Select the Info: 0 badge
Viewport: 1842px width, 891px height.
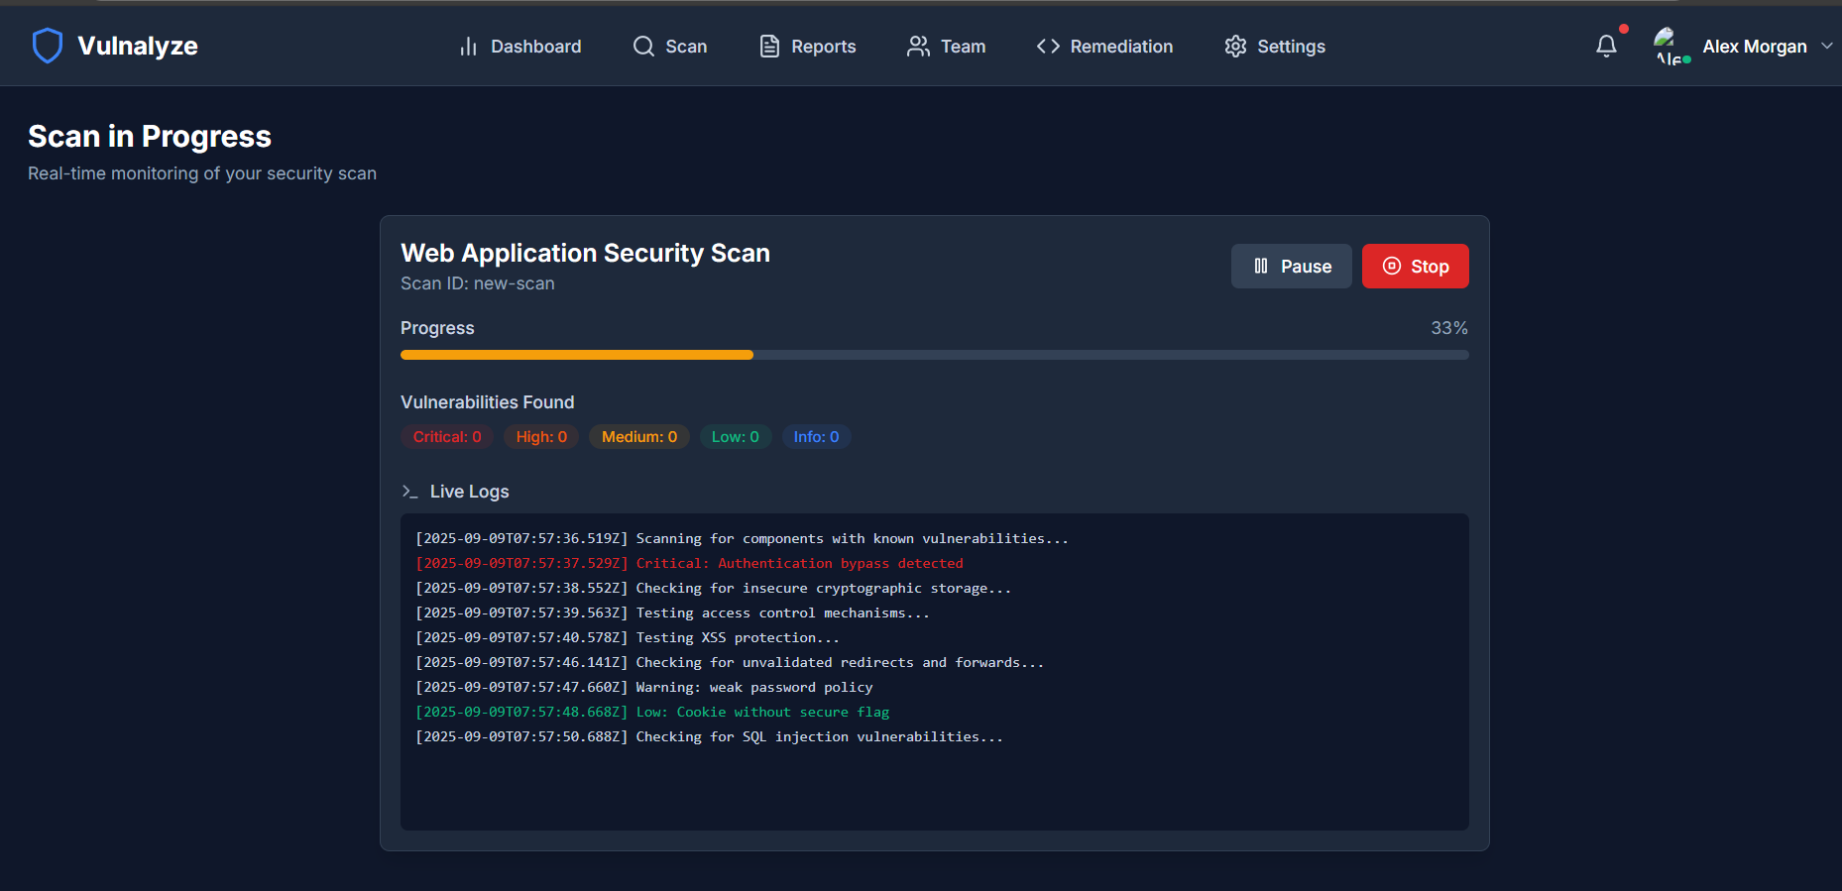coord(816,437)
